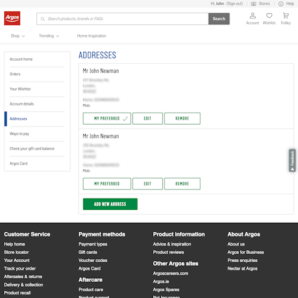Open About us footer link
298x298 pixels.
[236, 244]
